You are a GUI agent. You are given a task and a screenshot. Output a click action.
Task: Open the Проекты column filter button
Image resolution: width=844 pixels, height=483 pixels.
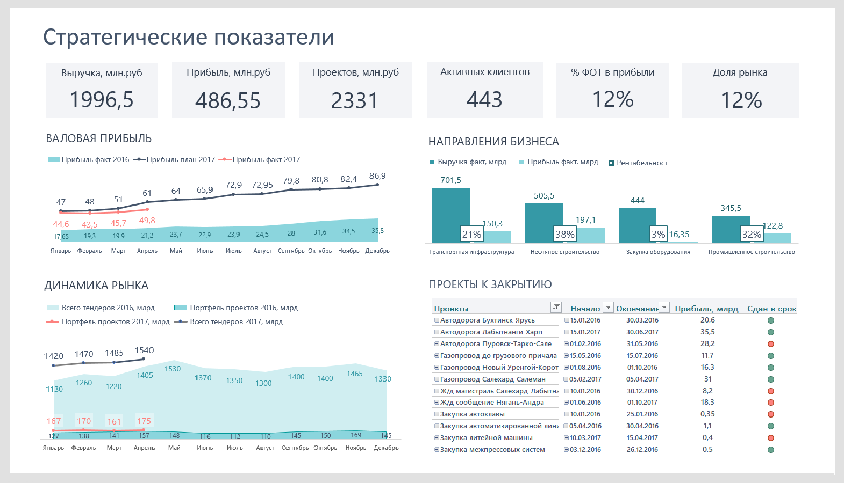tap(556, 308)
